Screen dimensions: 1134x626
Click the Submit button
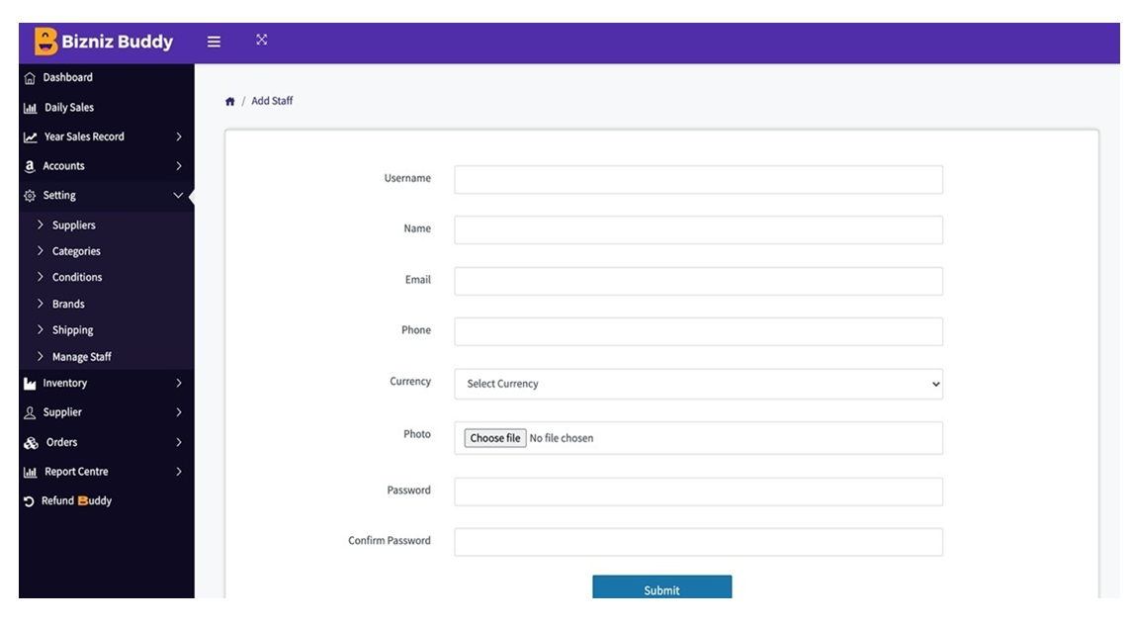click(x=661, y=586)
